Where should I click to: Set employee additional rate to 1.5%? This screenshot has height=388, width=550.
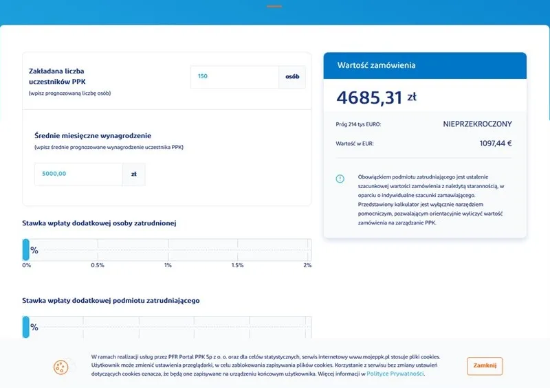click(237, 250)
